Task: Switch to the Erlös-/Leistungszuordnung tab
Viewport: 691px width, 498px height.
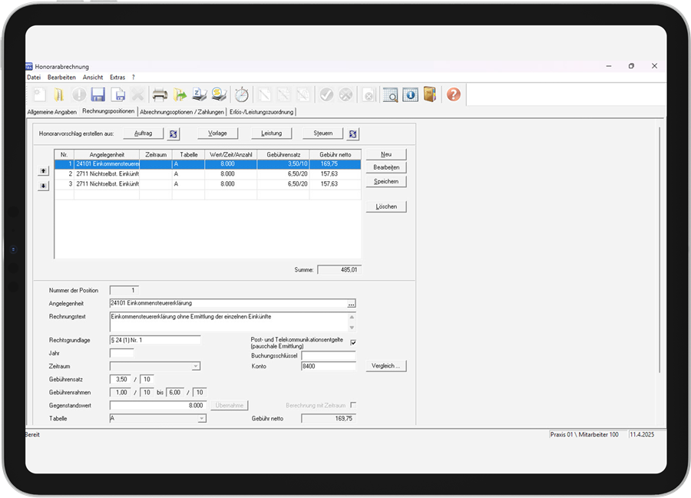Action: [261, 112]
